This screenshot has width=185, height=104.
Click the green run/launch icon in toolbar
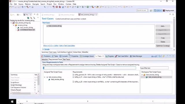point(88,7)
